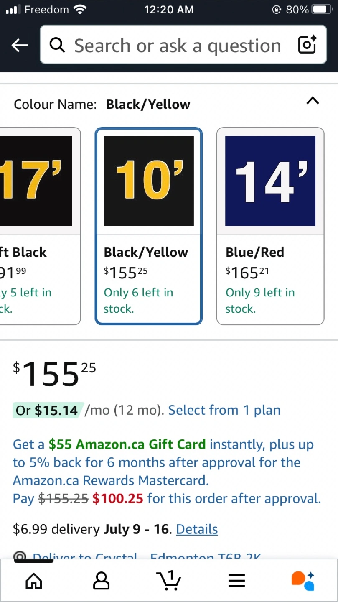Tap the 10' black and yellow thumbnail
This screenshot has height=602, width=338.
[x=149, y=181]
